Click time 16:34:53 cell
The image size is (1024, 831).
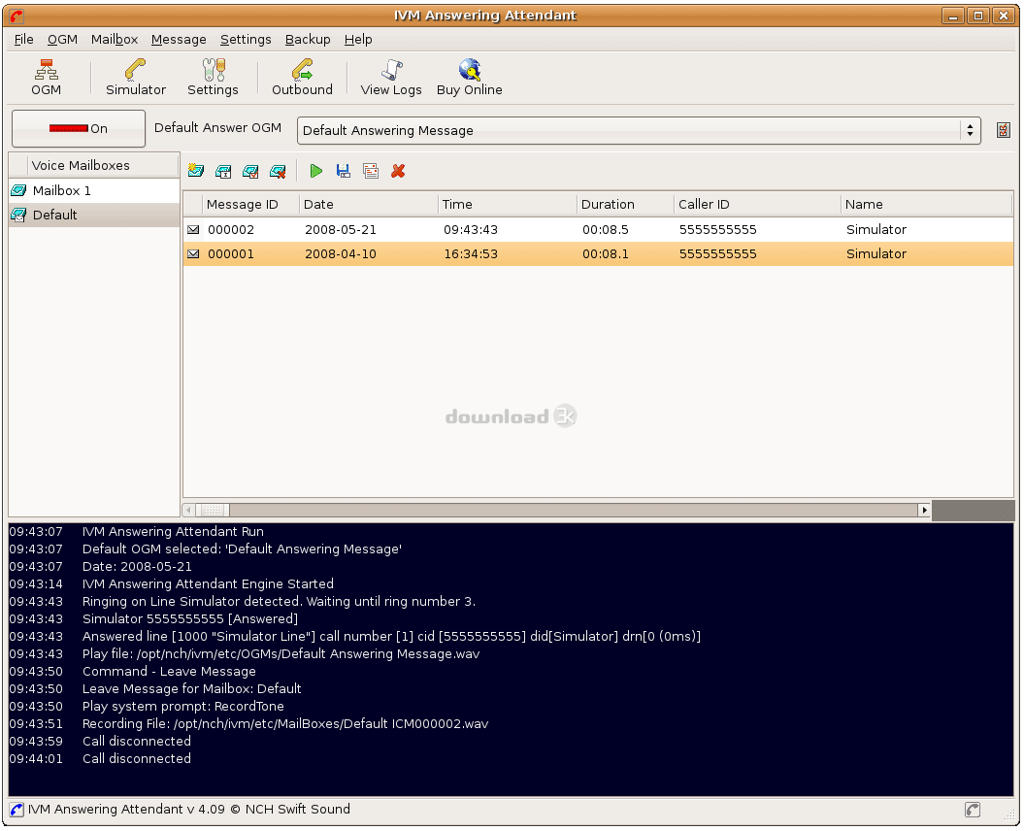click(x=471, y=254)
